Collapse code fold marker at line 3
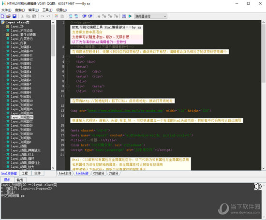Image resolution: width=266 pixels, height=220 pixels. coord(68,57)
